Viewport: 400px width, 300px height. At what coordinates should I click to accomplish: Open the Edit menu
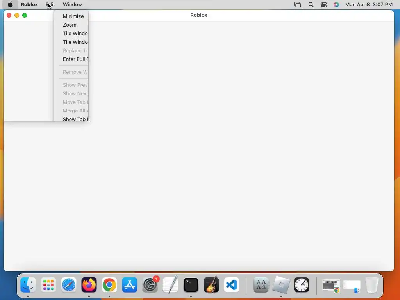tap(50, 5)
